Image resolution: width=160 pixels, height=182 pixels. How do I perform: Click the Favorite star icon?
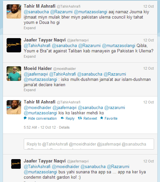pyautogui.click(x=102, y=118)
